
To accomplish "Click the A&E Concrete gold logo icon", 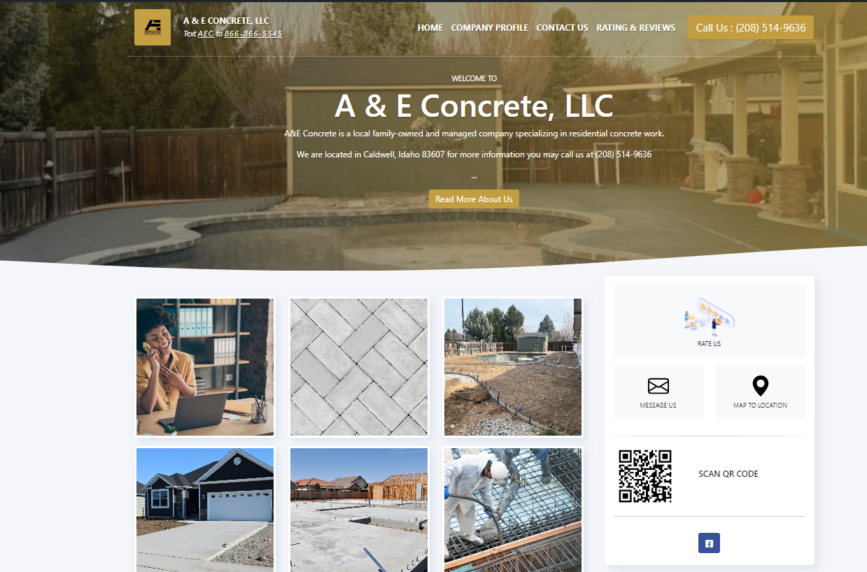I will click(153, 27).
